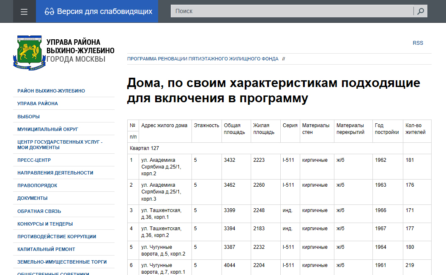Click the magnifier search icon
Viewport: 446px width, 275px height.
[420, 11]
